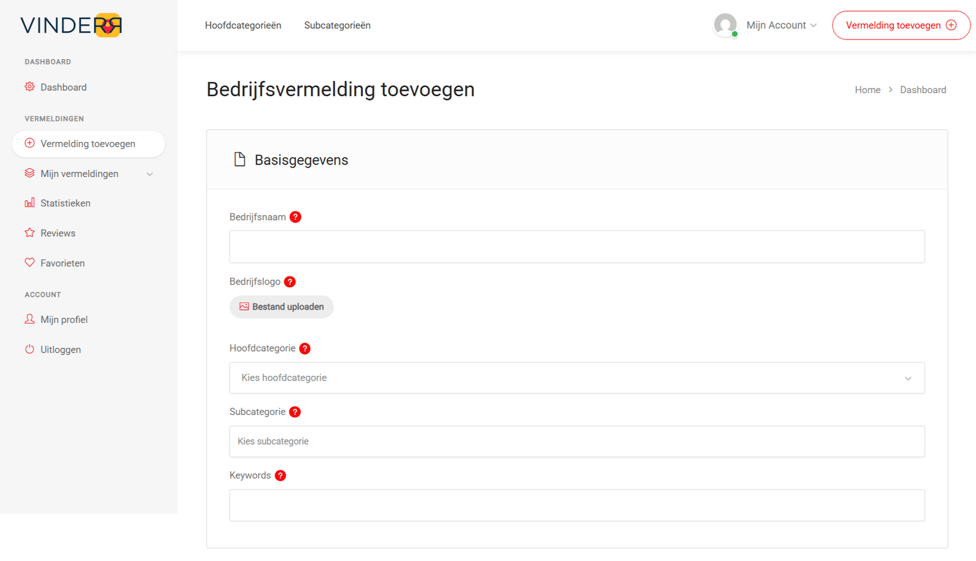
Task: Click the plus circle icon in header Vermelding toevoegen button
Action: [951, 25]
